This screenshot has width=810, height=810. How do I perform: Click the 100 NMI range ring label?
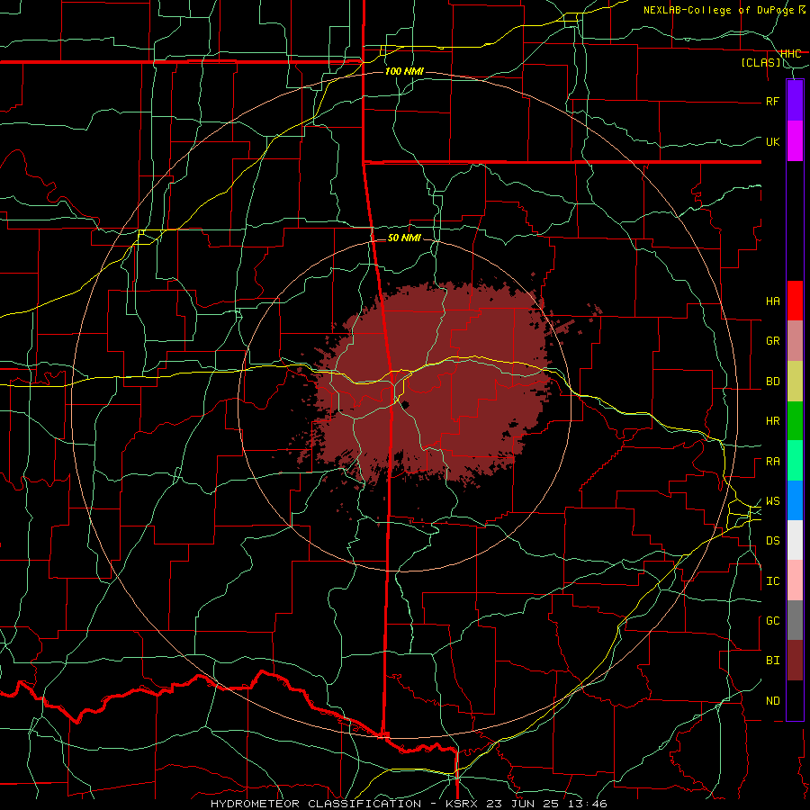click(404, 71)
